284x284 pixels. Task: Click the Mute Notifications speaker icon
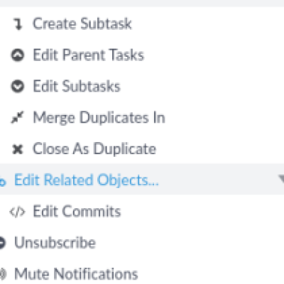(x=2, y=274)
